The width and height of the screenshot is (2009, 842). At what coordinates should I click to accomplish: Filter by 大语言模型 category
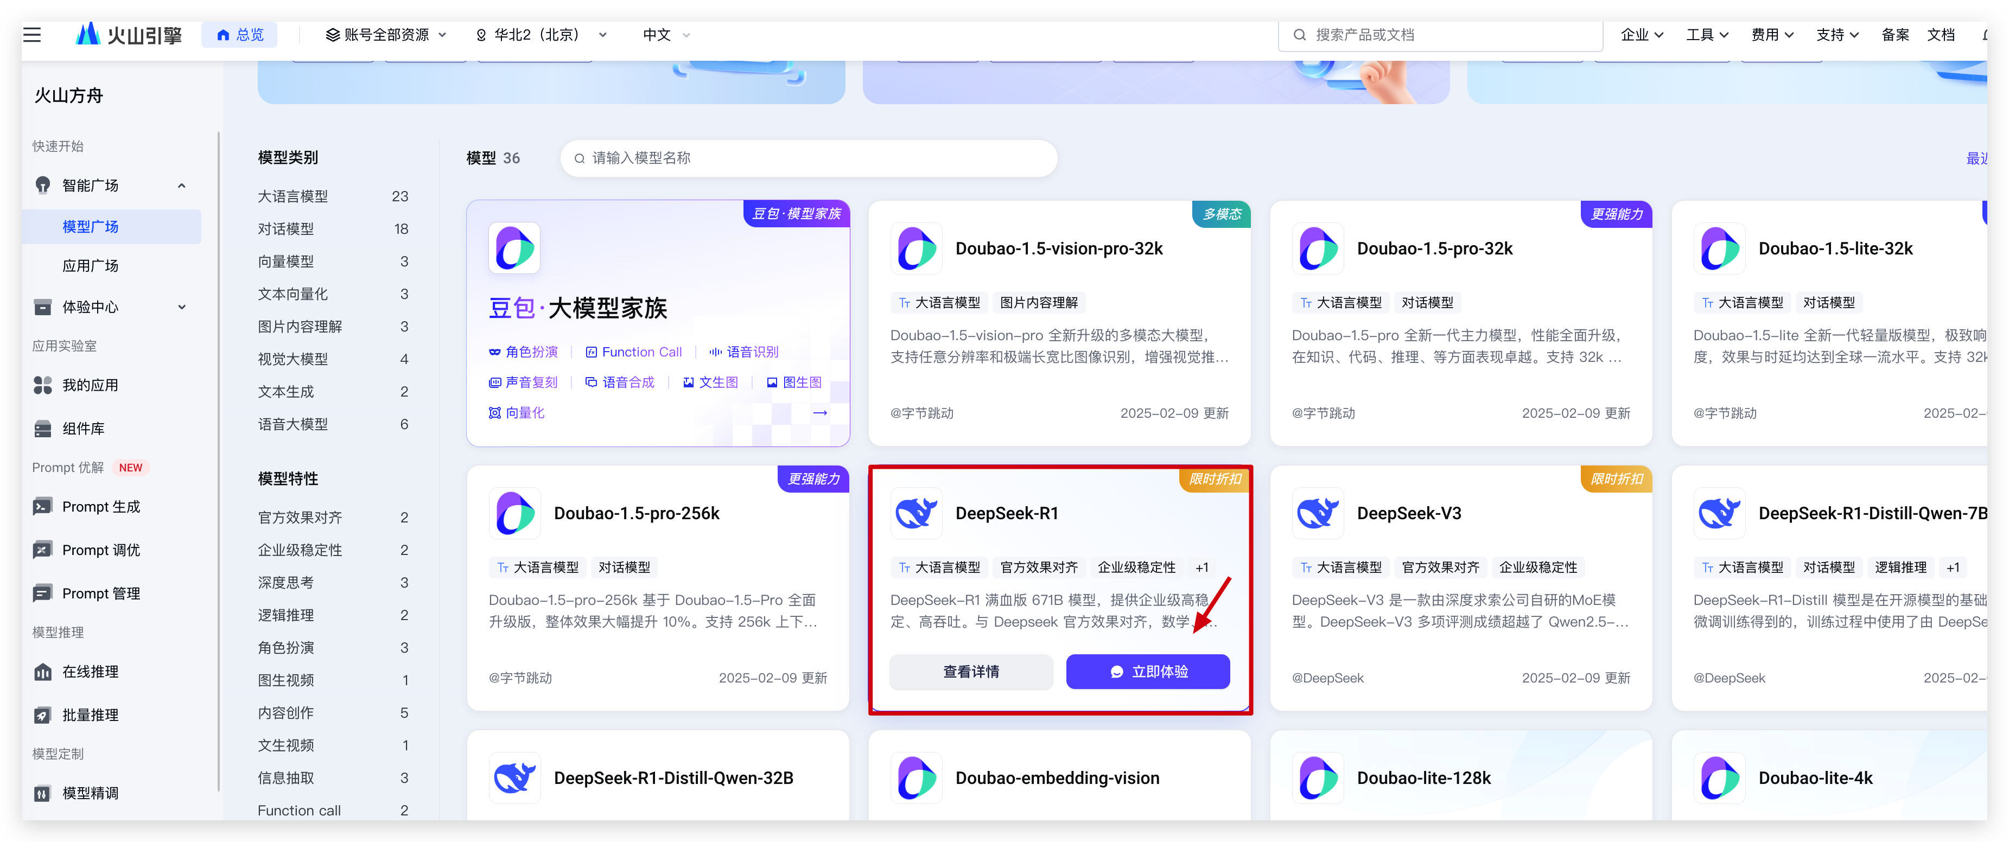(x=293, y=196)
